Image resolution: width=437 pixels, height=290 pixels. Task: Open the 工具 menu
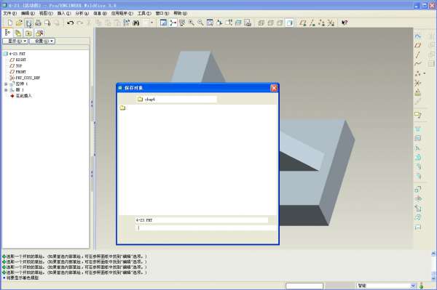coord(144,13)
